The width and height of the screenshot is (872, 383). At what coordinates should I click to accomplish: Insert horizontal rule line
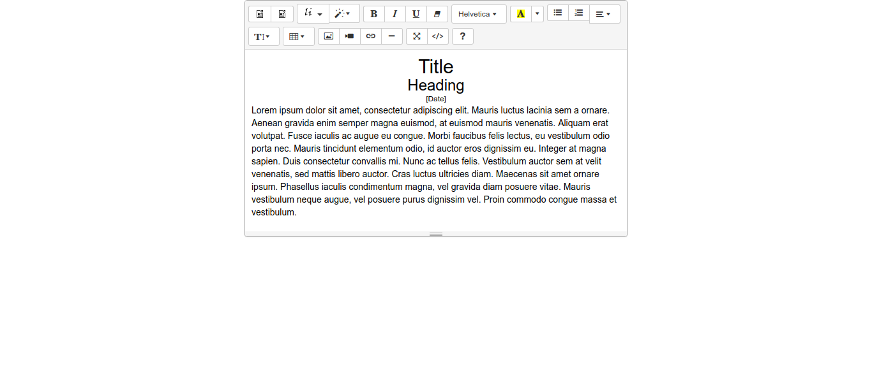392,36
